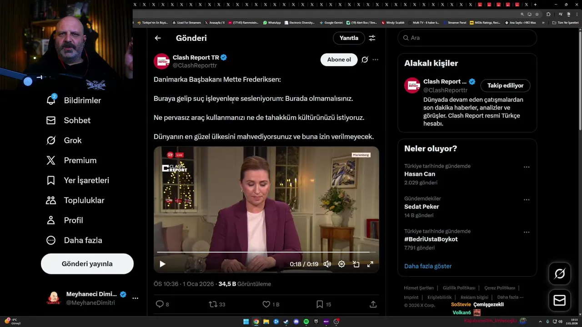This screenshot has height=327, width=582.
Task: Bookmark the post using icon showing 15
Action: pos(320,304)
